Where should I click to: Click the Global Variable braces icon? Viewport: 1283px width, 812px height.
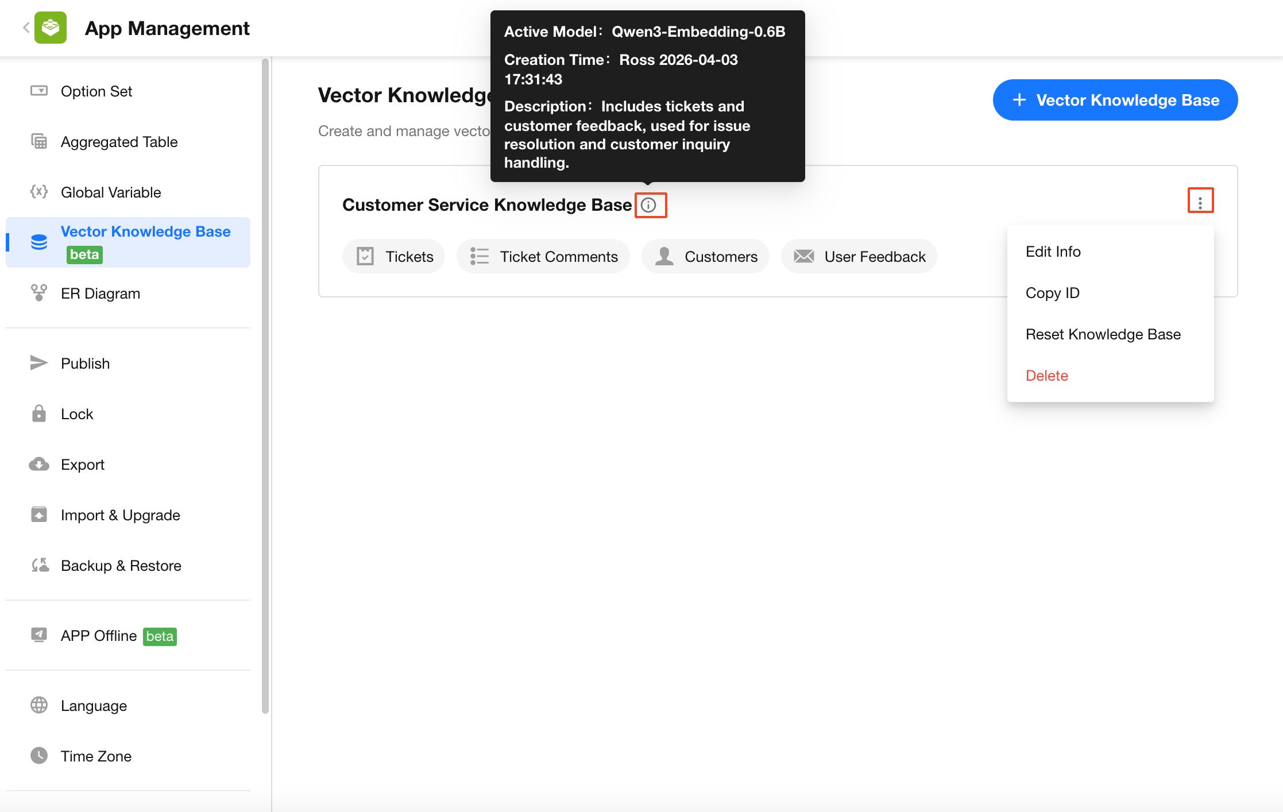point(38,192)
